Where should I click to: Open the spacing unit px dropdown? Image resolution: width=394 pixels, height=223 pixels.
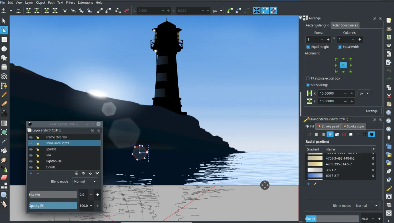(x=364, y=93)
